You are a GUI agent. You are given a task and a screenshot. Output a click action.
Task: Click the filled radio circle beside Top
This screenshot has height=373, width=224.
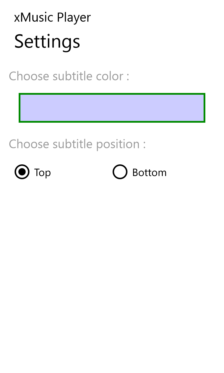coord(22,172)
